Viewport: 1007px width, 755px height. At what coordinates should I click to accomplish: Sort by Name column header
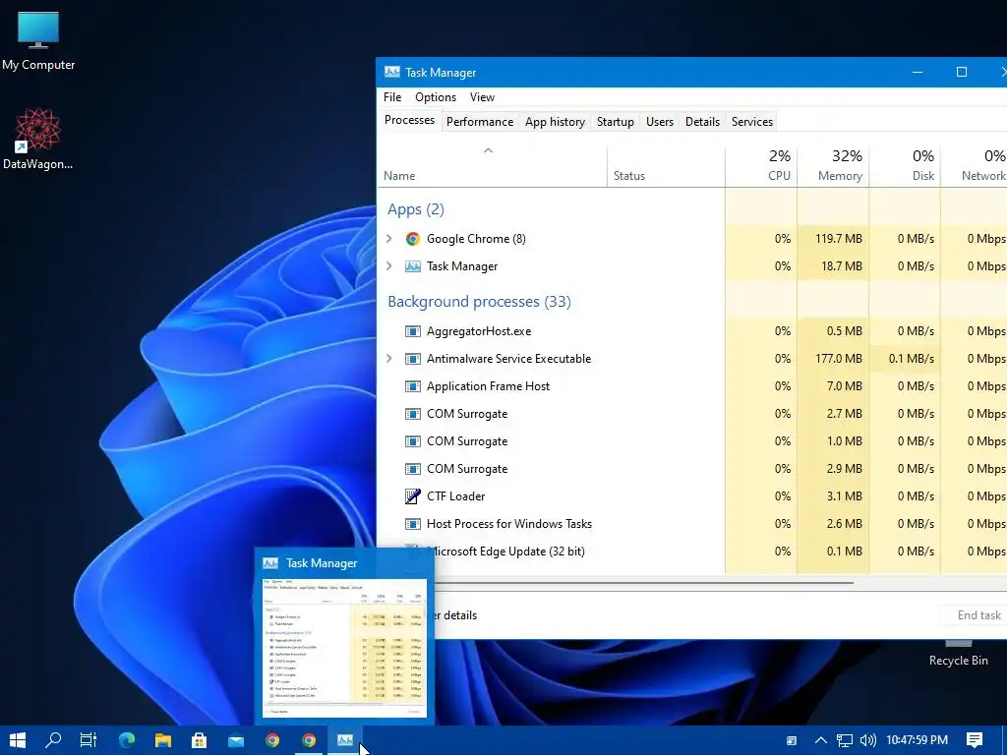tap(492, 165)
